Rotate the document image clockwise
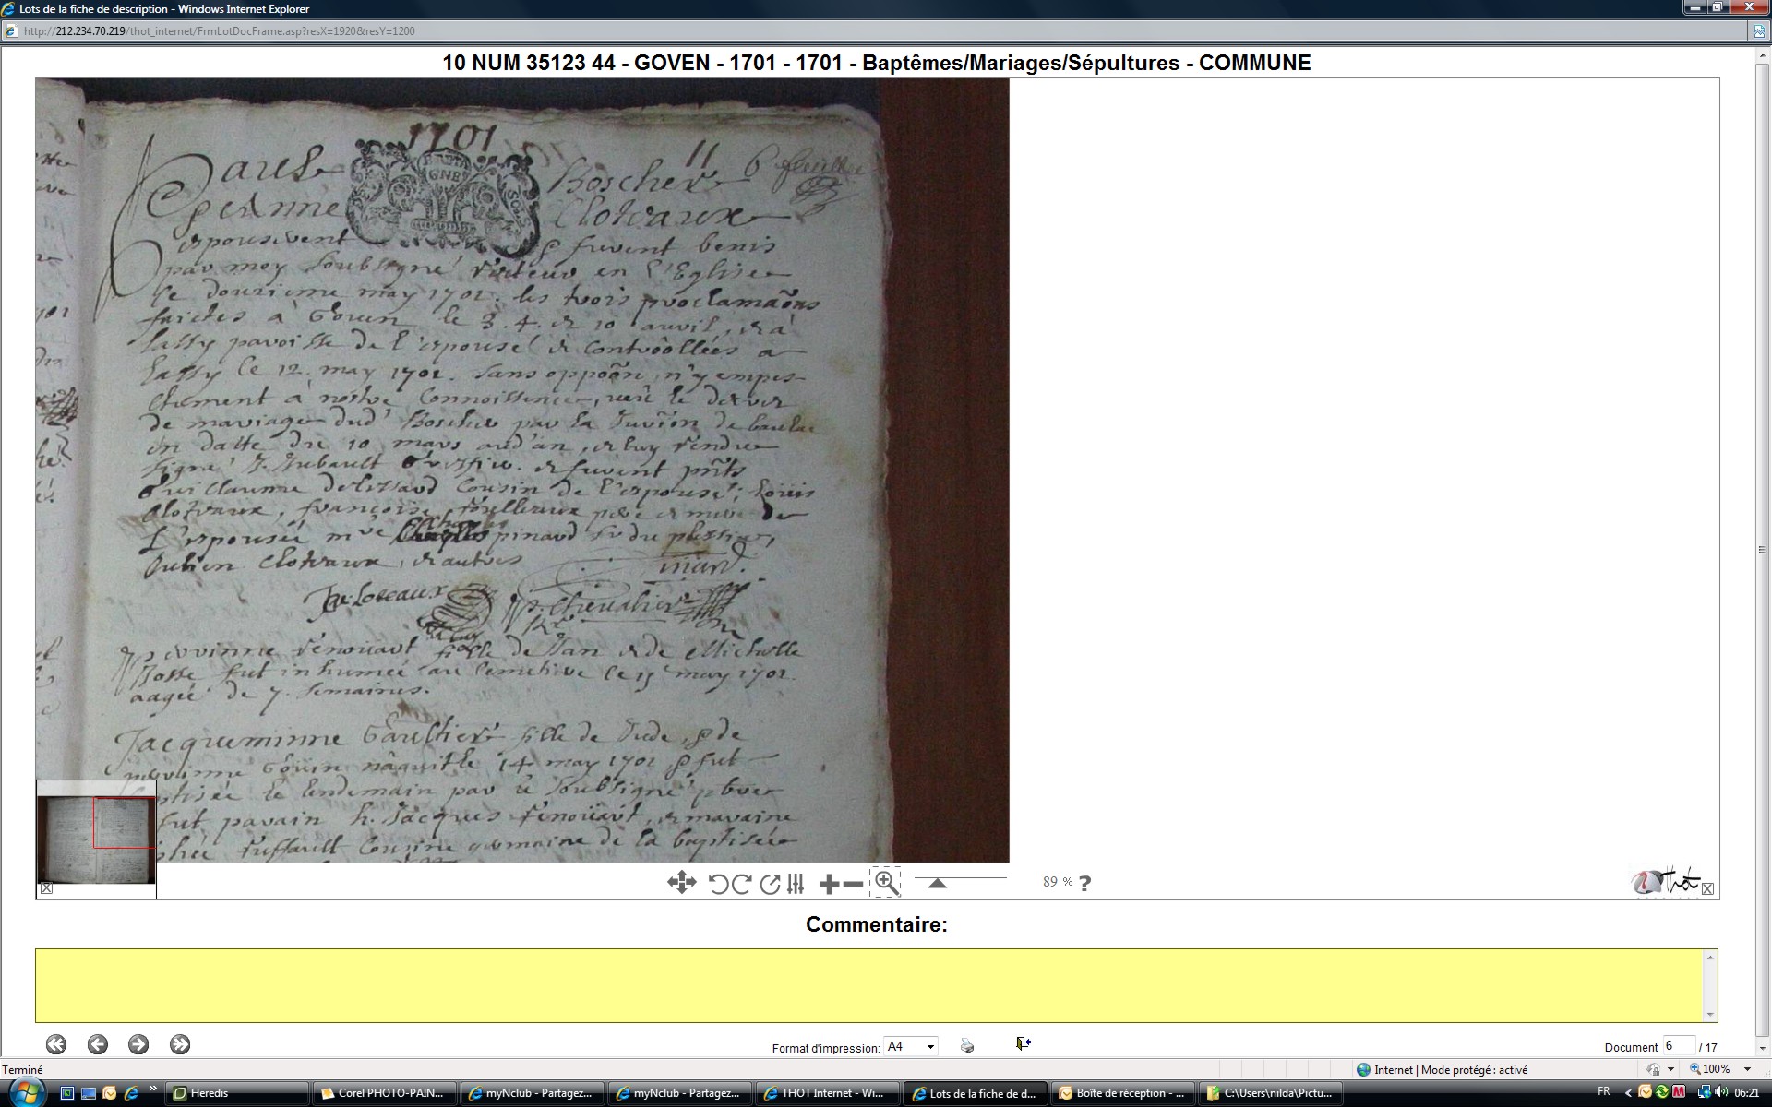 click(741, 884)
